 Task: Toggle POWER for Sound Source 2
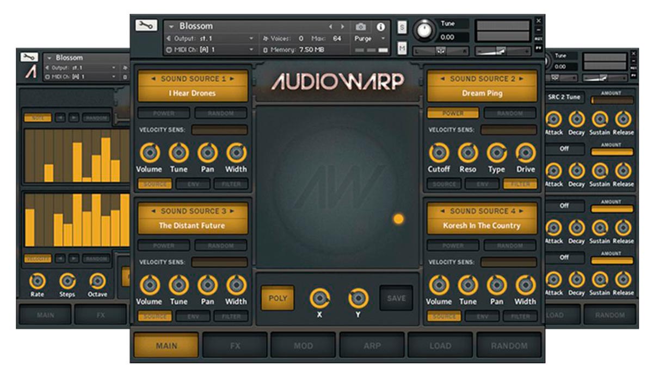pyautogui.click(x=453, y=114)
